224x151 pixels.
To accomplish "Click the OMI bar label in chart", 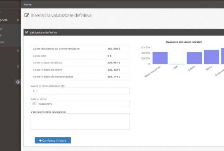I will pos(176,67).
